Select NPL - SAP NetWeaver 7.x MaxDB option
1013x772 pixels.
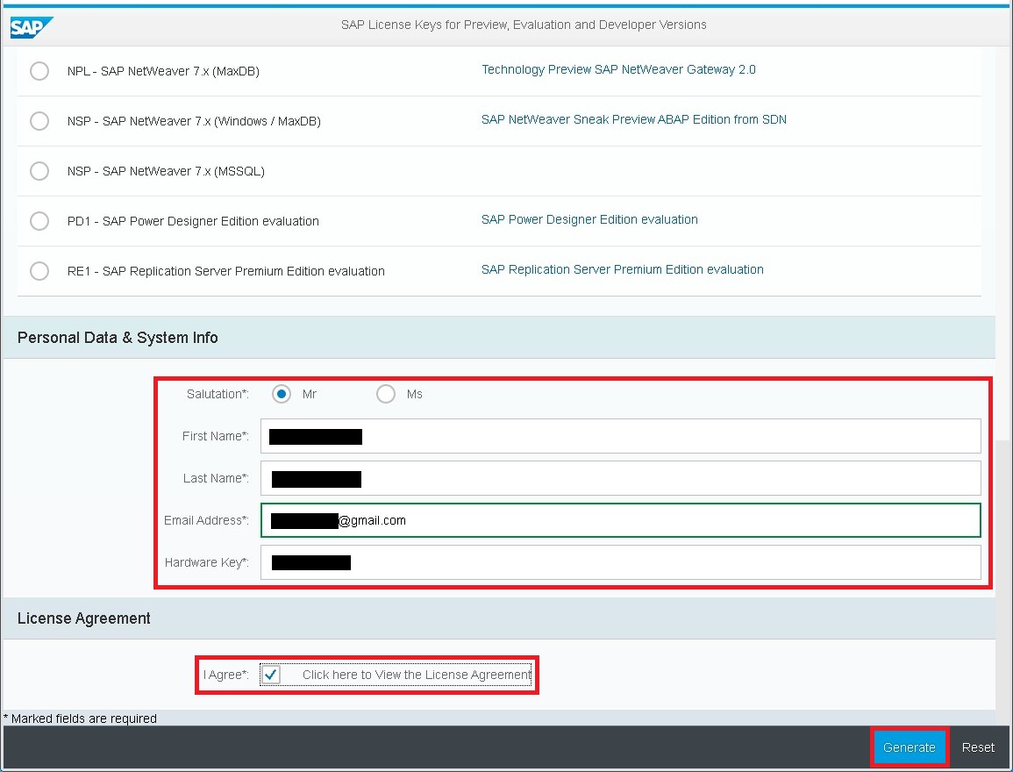(x=39, y=71)
